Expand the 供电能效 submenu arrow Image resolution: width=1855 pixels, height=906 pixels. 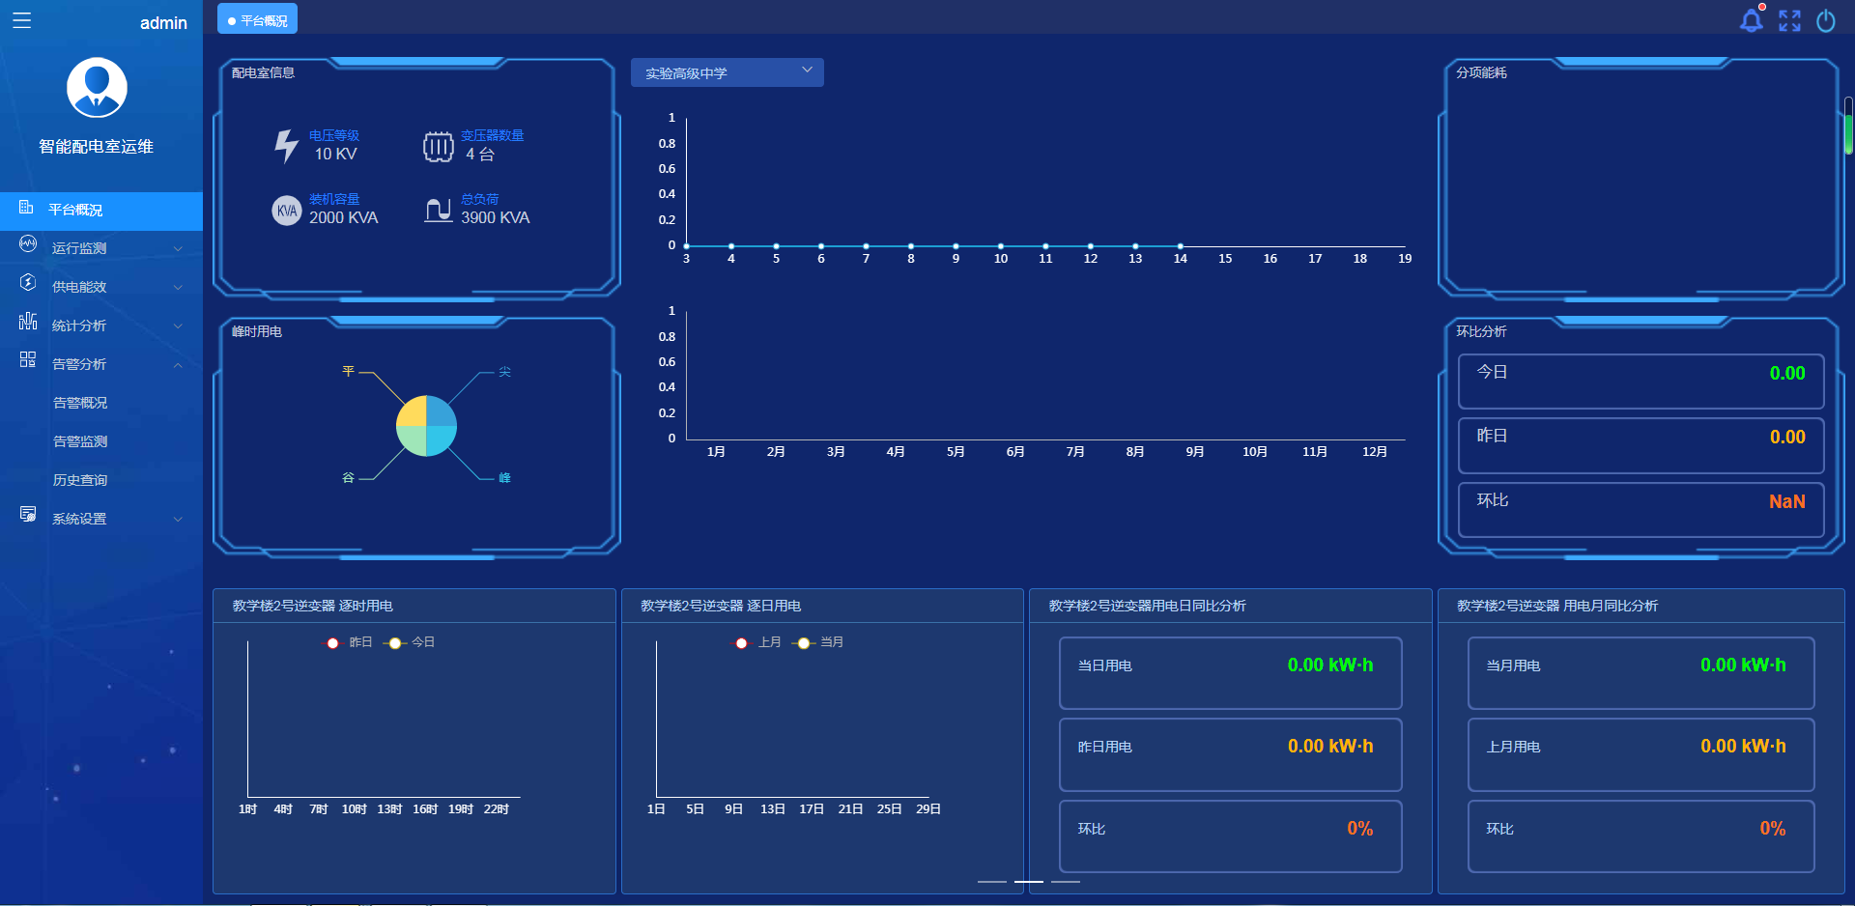pyautogui.click(x=178, y=287)
